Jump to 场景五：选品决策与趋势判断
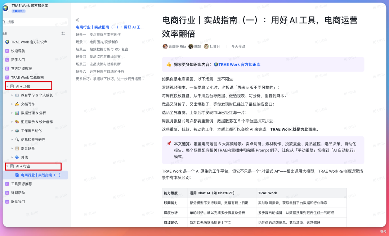389x236 pixels. (98, 64)
